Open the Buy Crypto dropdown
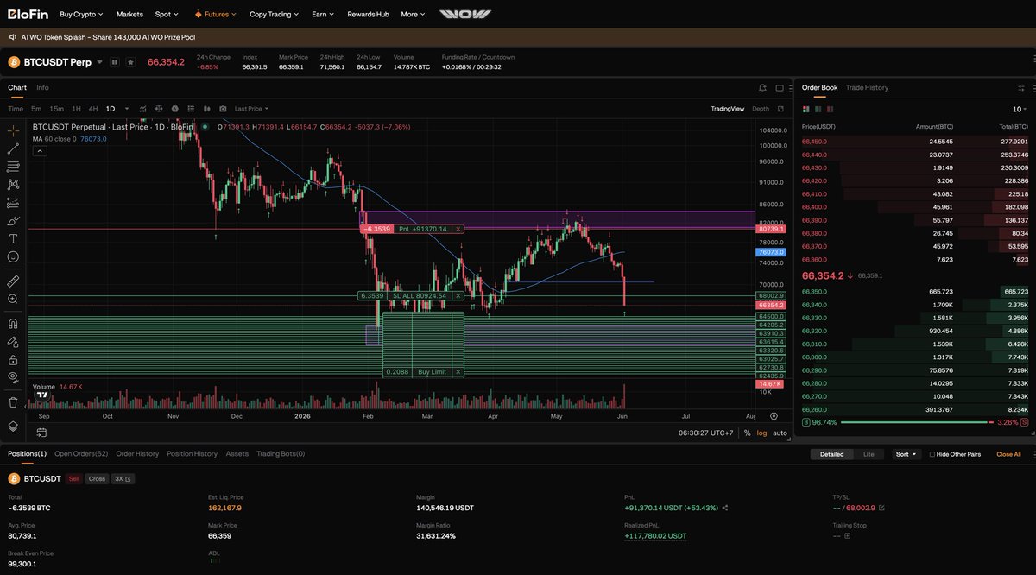 pos(81,14)
